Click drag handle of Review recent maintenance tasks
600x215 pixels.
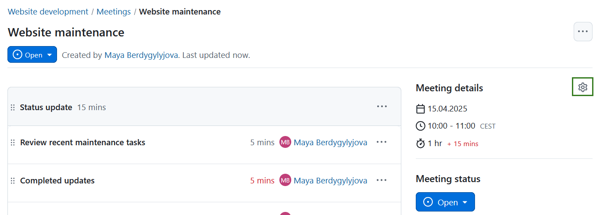click(13, 143)
